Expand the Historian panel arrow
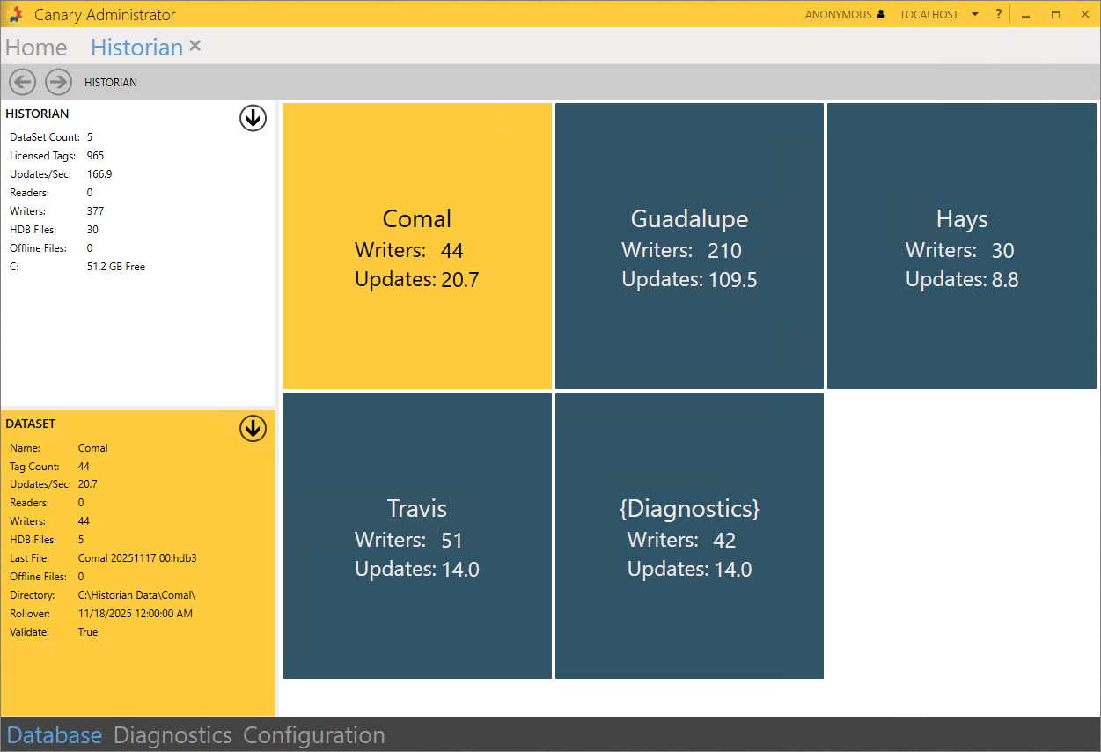 pos(253,118)
